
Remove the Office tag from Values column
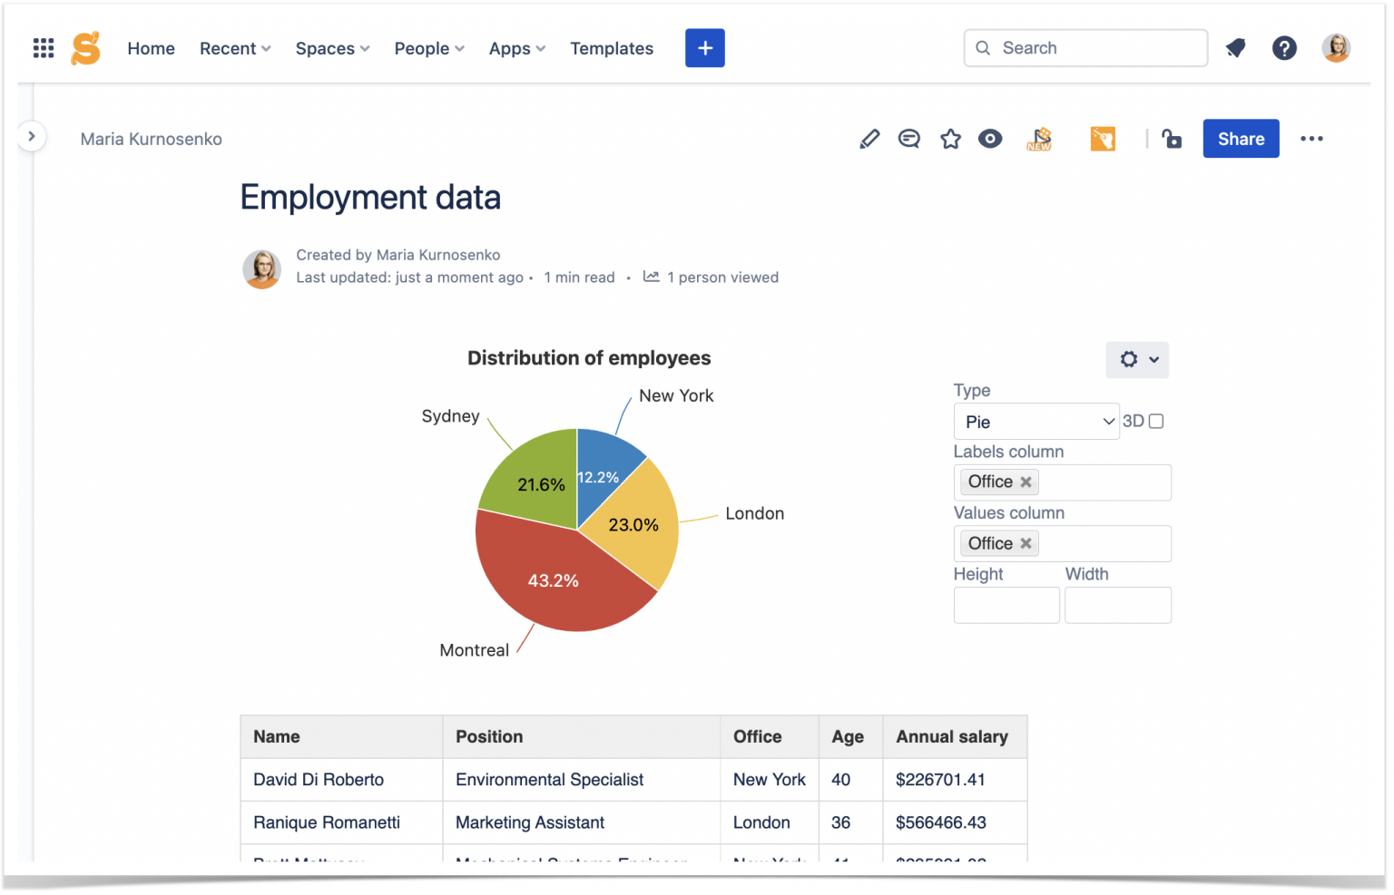tap(1026, 543)
